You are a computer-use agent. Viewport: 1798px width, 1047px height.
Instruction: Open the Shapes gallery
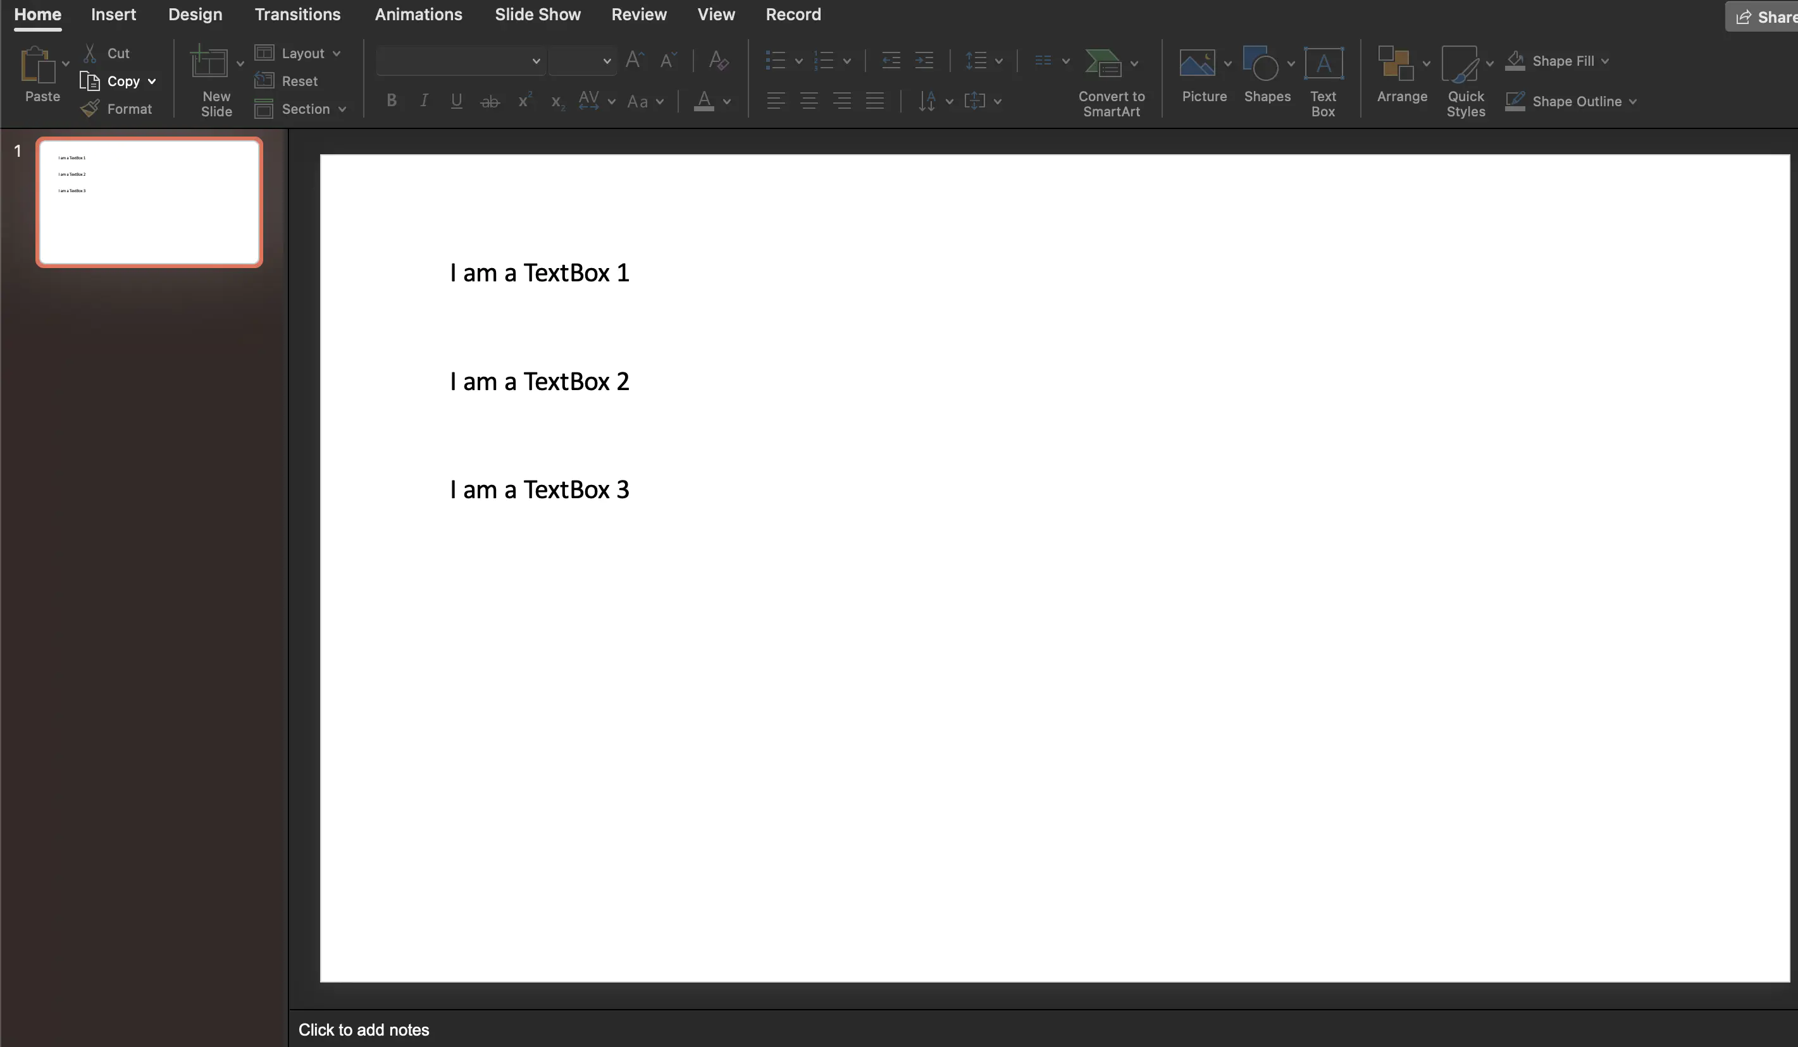pos(1261,64)
